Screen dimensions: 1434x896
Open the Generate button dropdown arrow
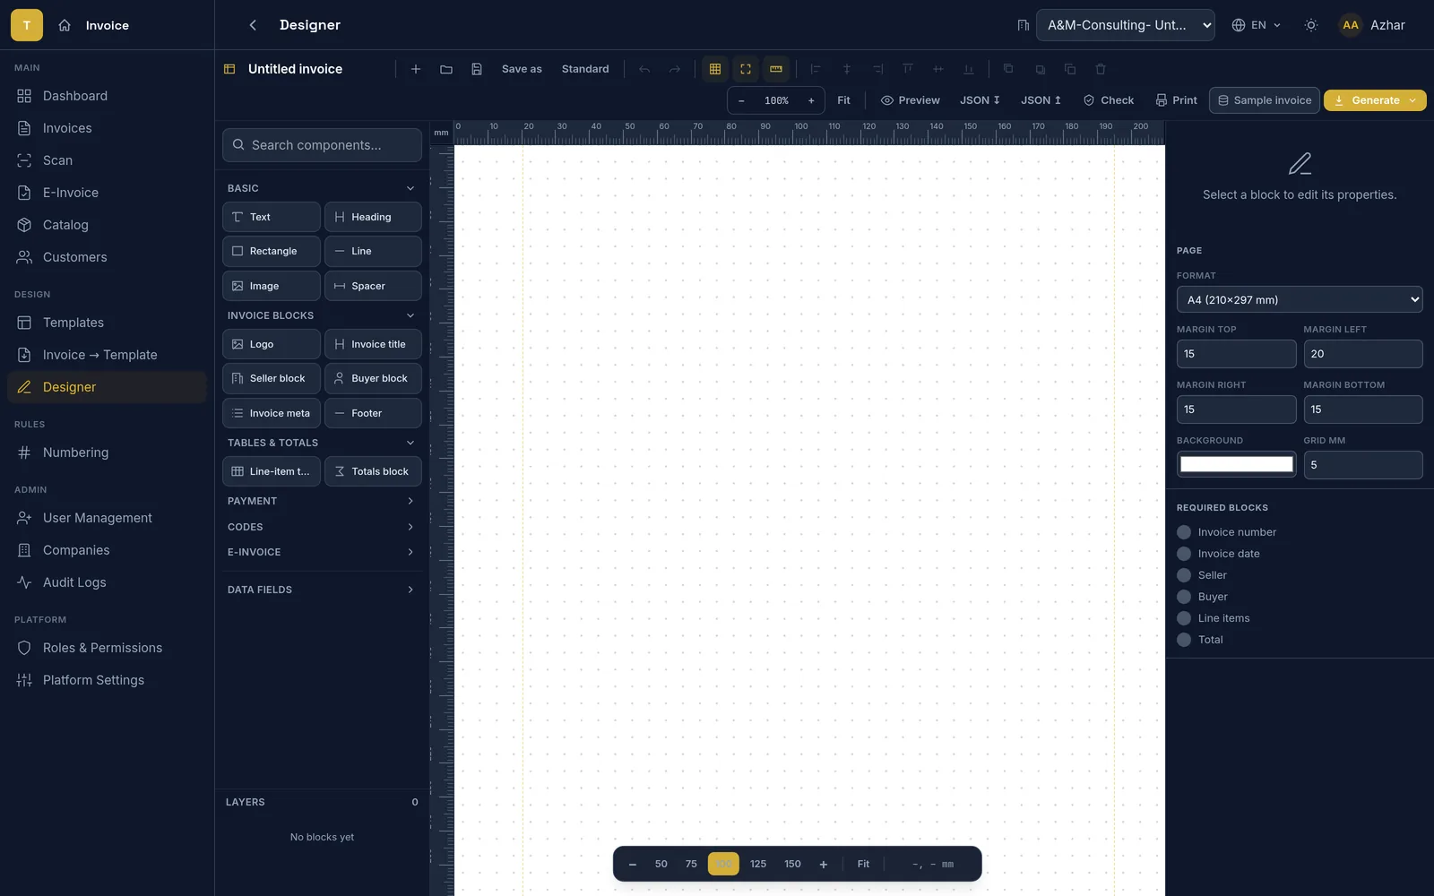click(x=1412, y=100)
